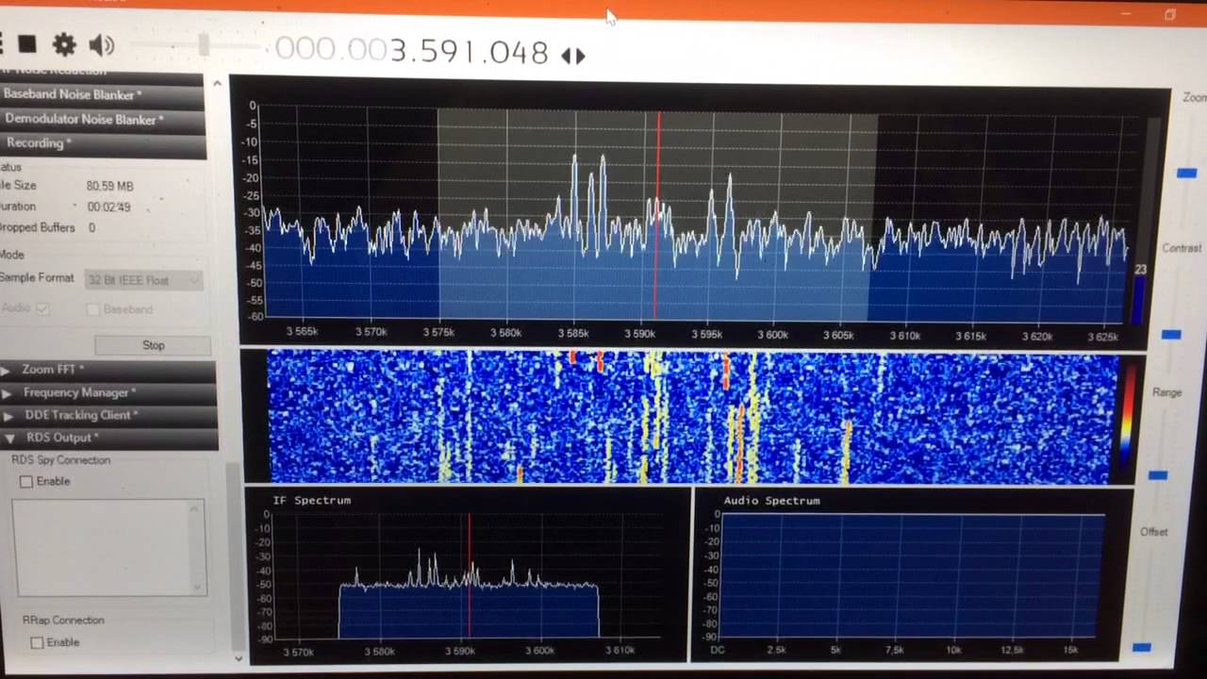Click the Audio Spectrum graph

(x=911, y=577)
